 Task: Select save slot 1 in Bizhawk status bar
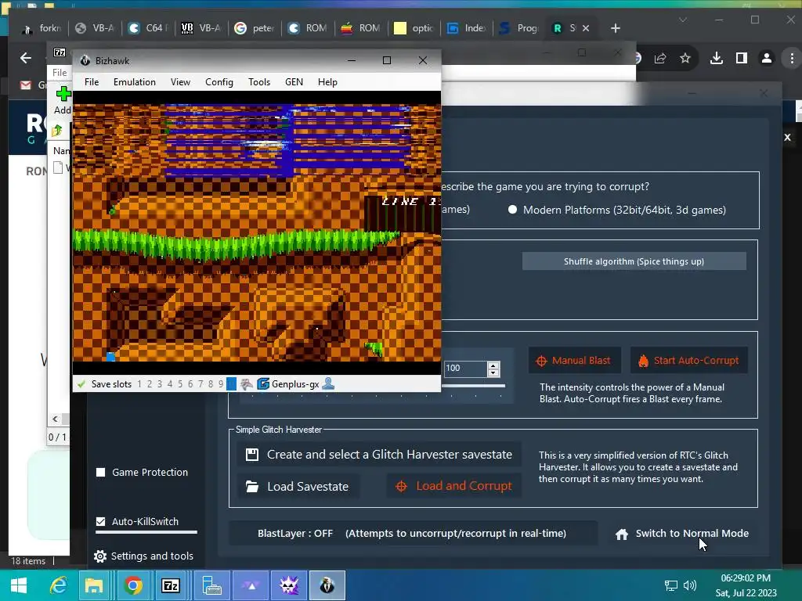139,383
